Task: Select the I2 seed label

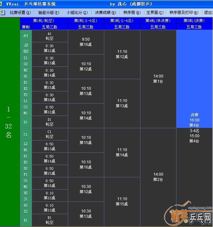Action: (26, 211)
